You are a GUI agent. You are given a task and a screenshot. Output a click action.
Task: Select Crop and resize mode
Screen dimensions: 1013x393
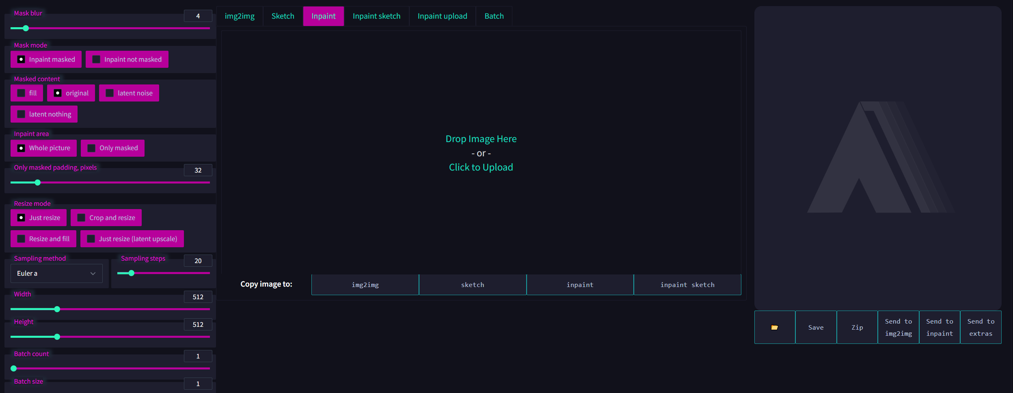point(106,218)
